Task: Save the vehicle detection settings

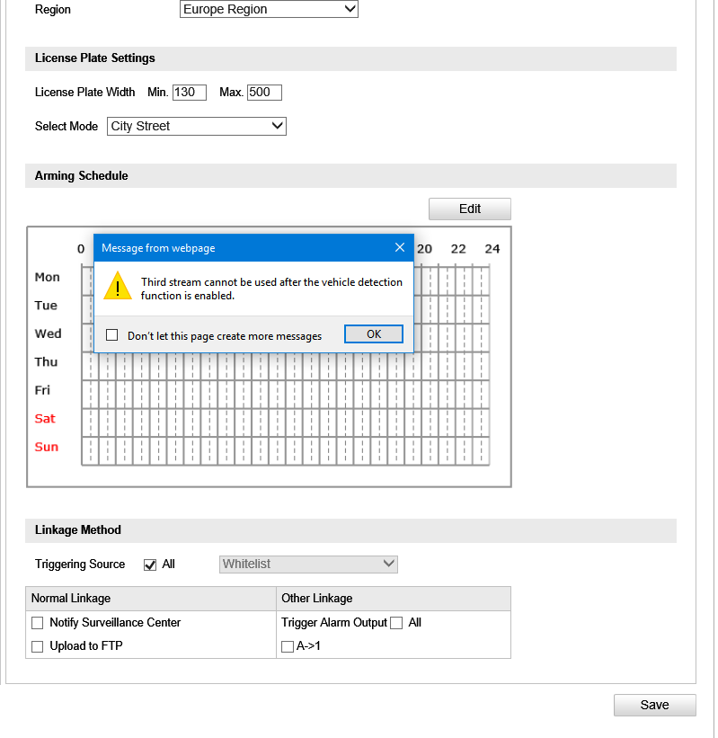Action: [x=654, y=706]
